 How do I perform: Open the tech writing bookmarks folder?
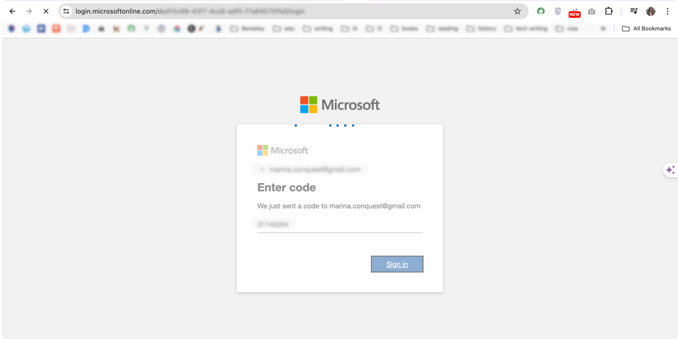coord(526,28)
